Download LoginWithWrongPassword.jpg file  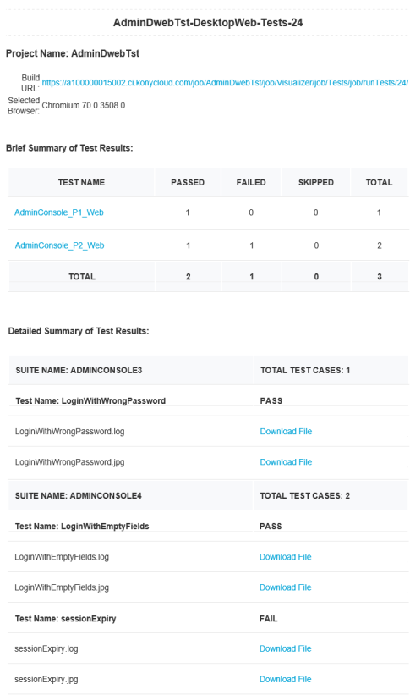coord(286,462)
